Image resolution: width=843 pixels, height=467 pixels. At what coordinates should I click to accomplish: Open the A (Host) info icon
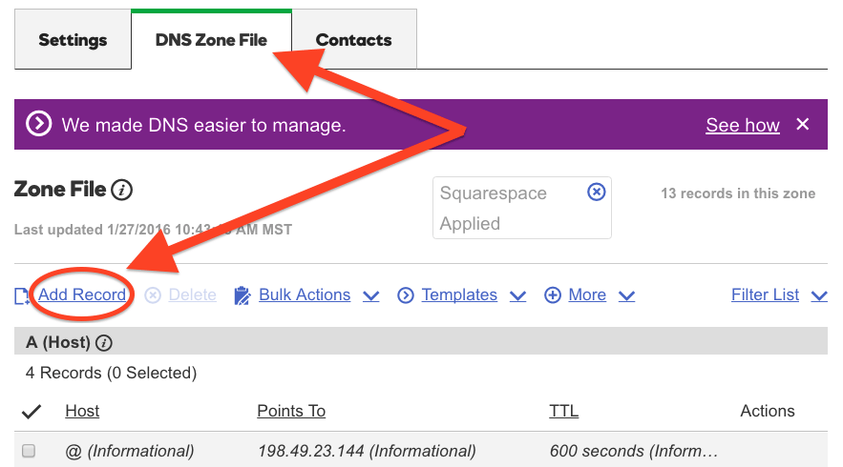[104, 343]
